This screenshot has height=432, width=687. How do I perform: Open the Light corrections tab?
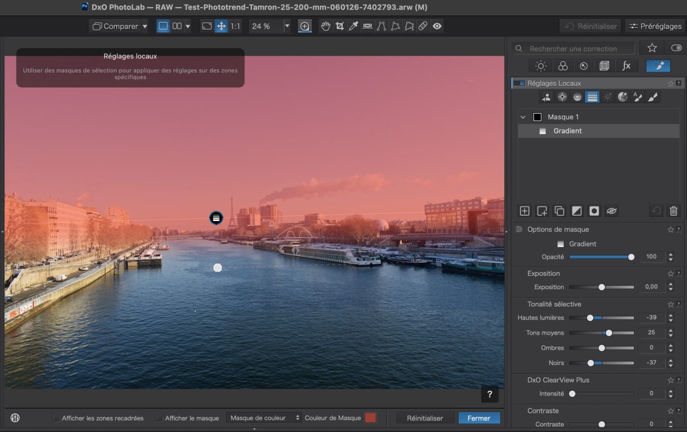(x=541, y=66)
